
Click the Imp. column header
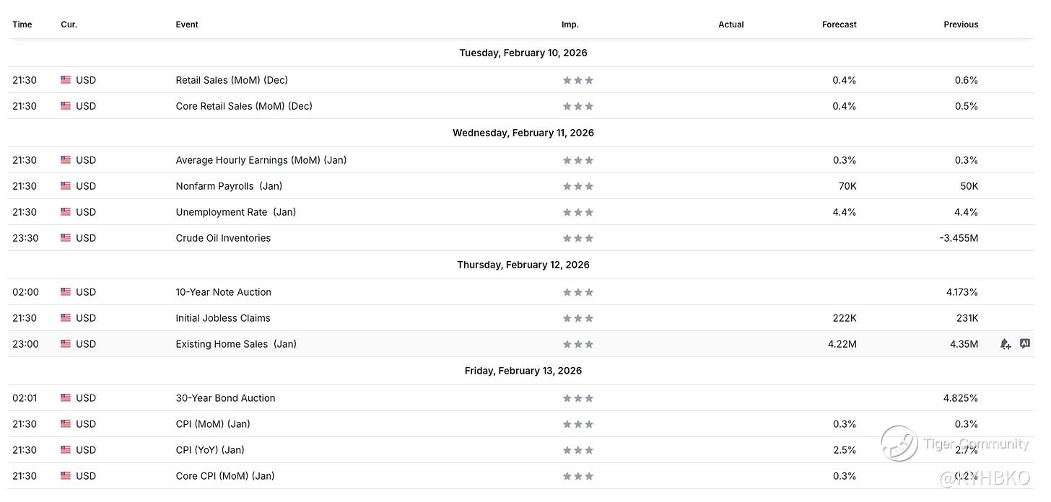point(570,25)
